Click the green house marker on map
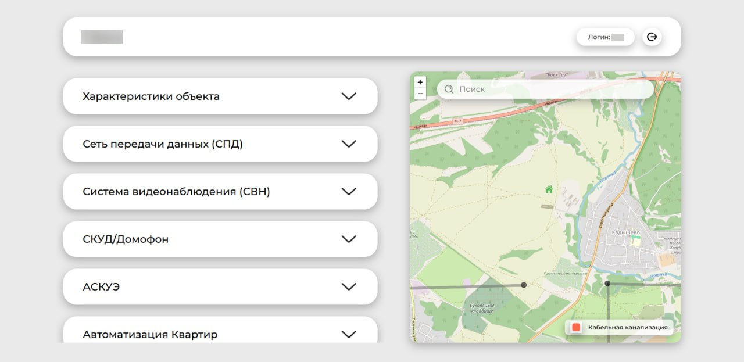 (x=549, y=189)
